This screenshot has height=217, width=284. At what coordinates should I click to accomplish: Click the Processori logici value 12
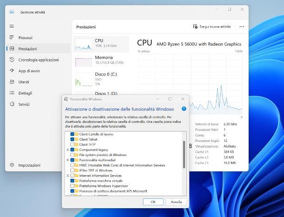click(x=225, y=141)
